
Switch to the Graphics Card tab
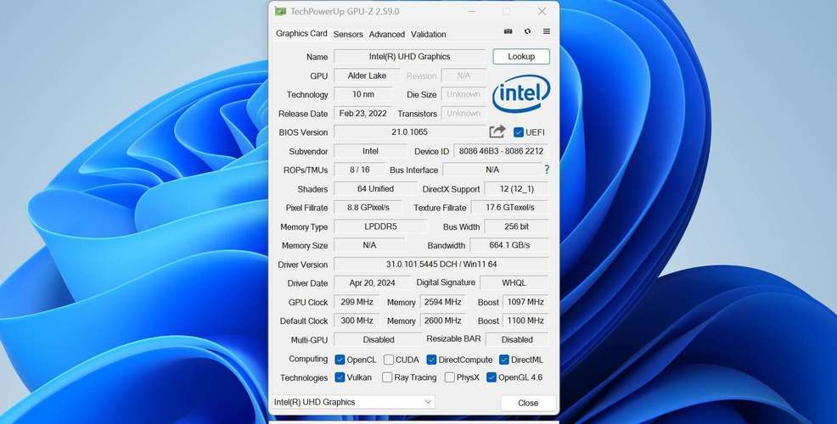(301, 33)
